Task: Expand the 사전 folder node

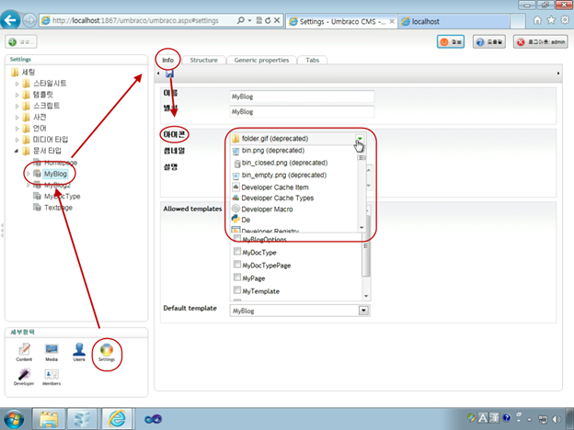Action: [17, 118]
